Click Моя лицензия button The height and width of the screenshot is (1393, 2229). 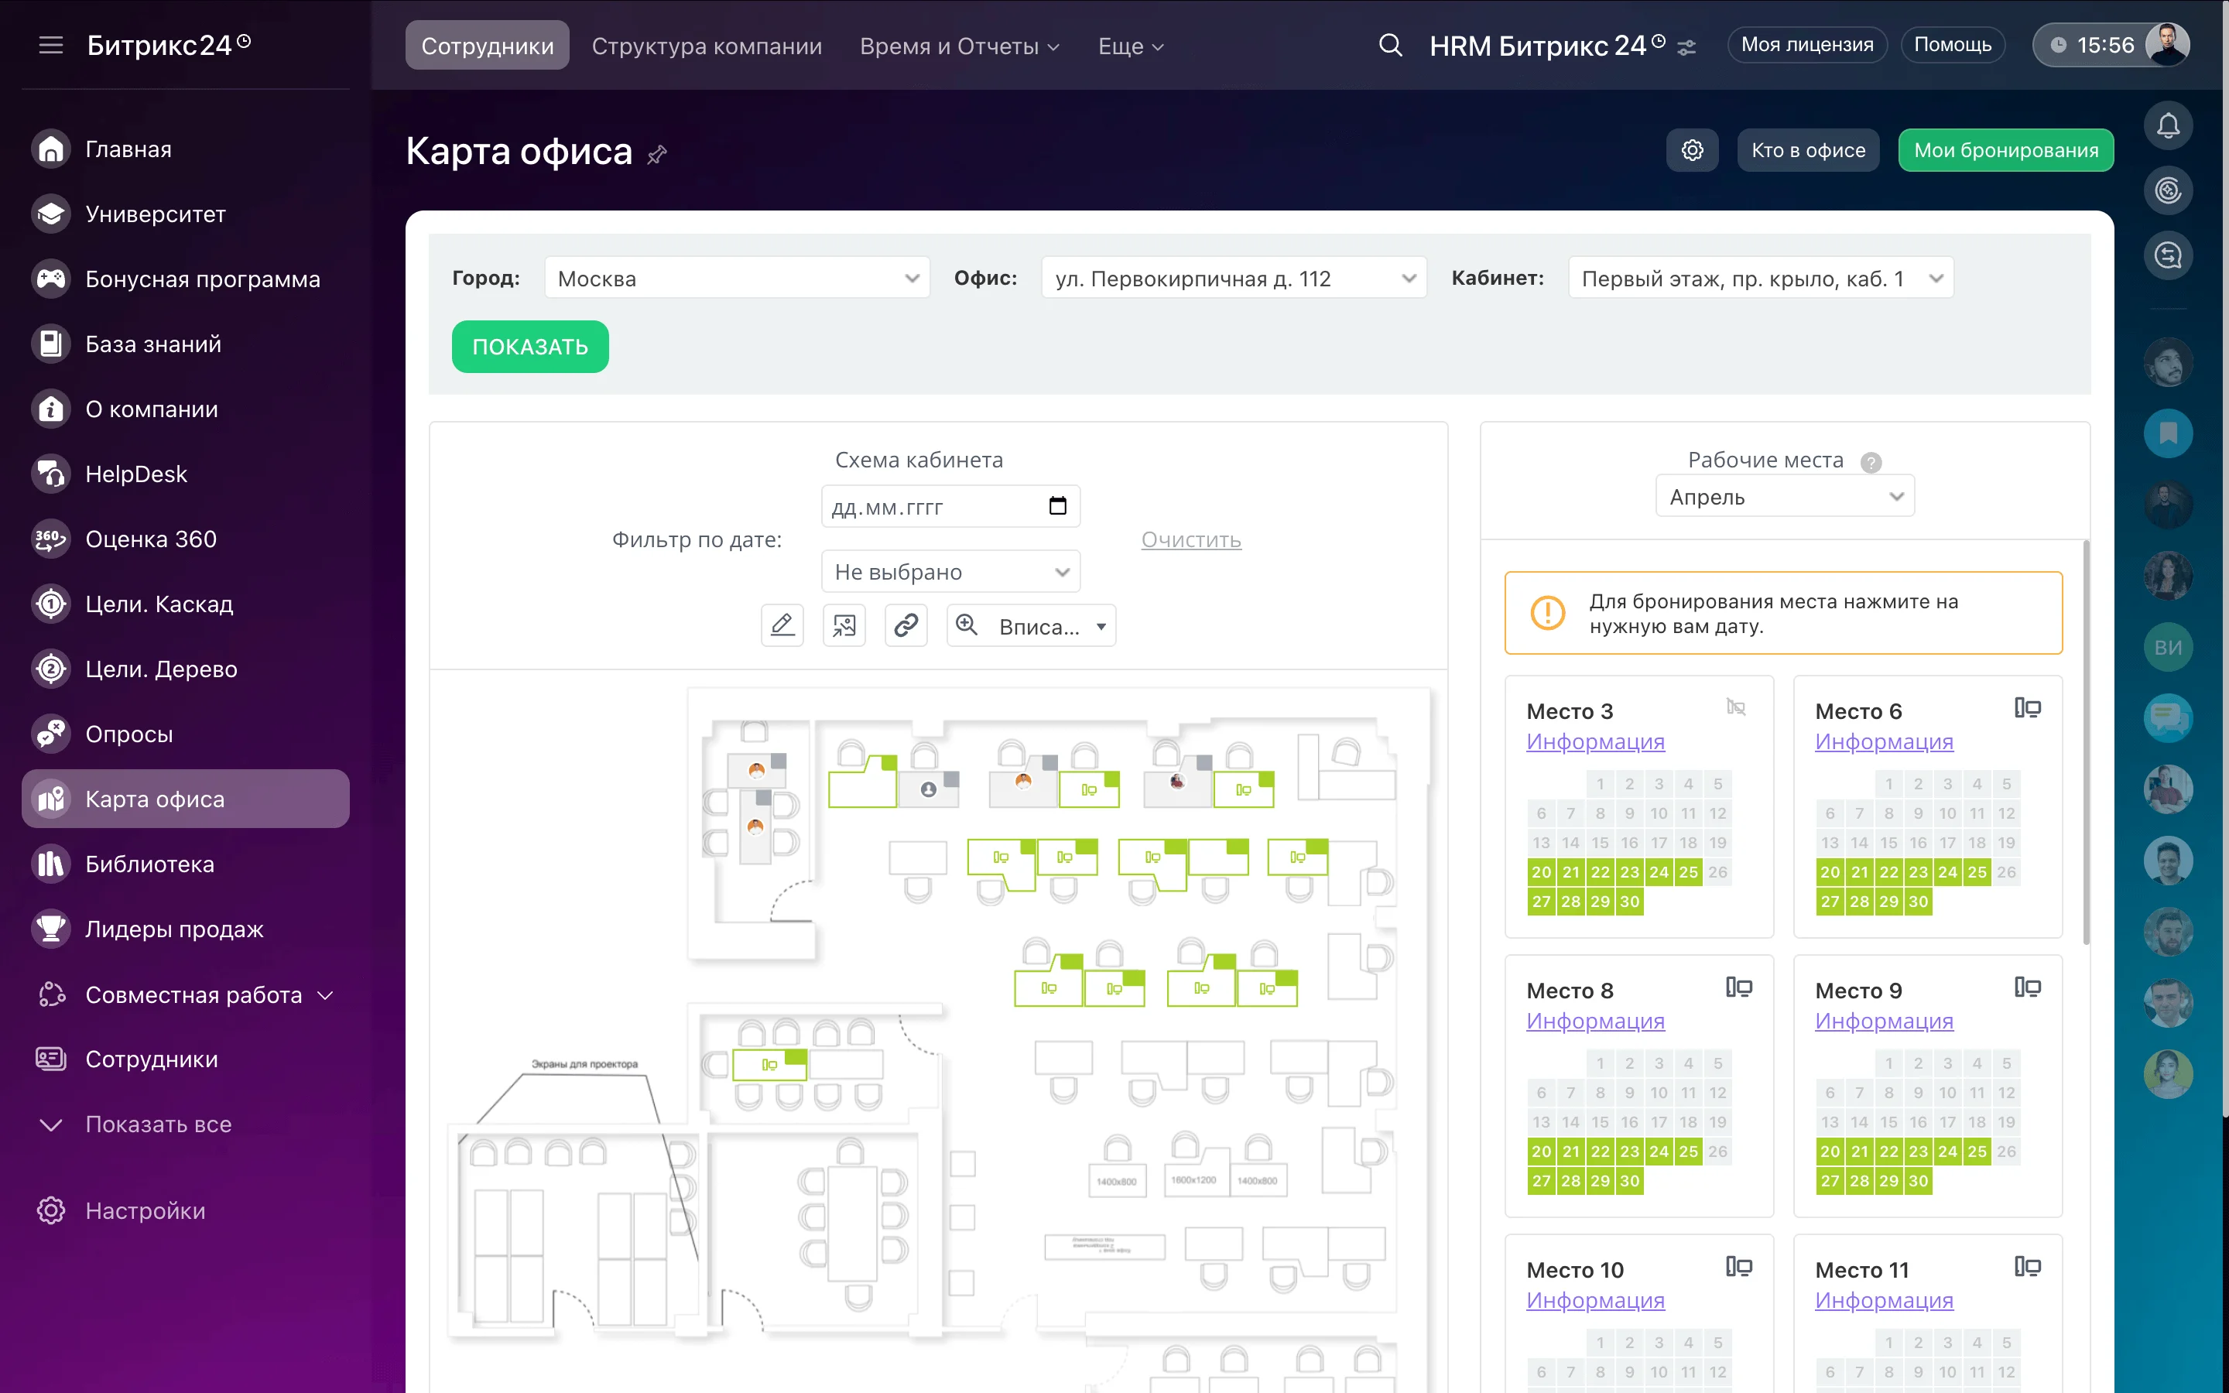tap(1806, 44)
